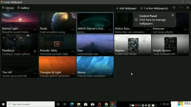Open the Library tab
The image size is (191, 107).
pos(8,8)
